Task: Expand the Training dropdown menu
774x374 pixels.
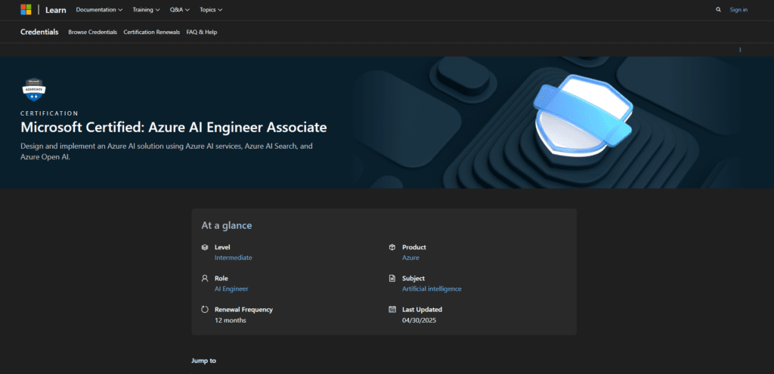Action: (146, 10)
